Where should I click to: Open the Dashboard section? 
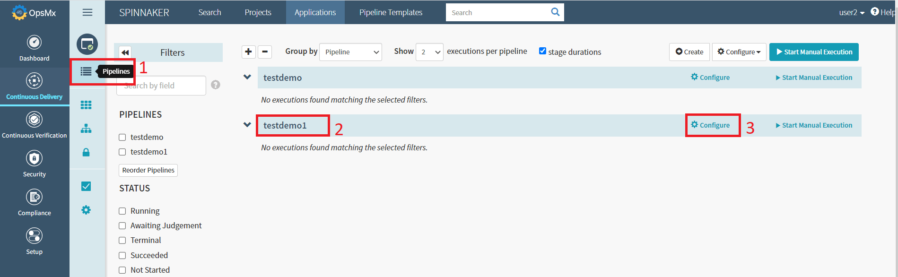(x=34, y=48)
